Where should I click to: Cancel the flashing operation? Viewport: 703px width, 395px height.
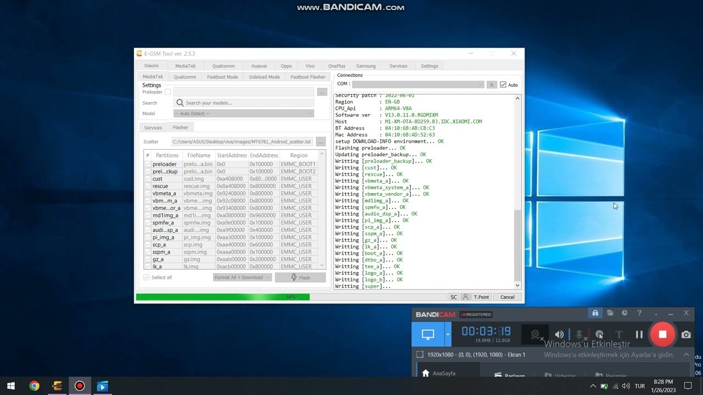pos(507,297)
